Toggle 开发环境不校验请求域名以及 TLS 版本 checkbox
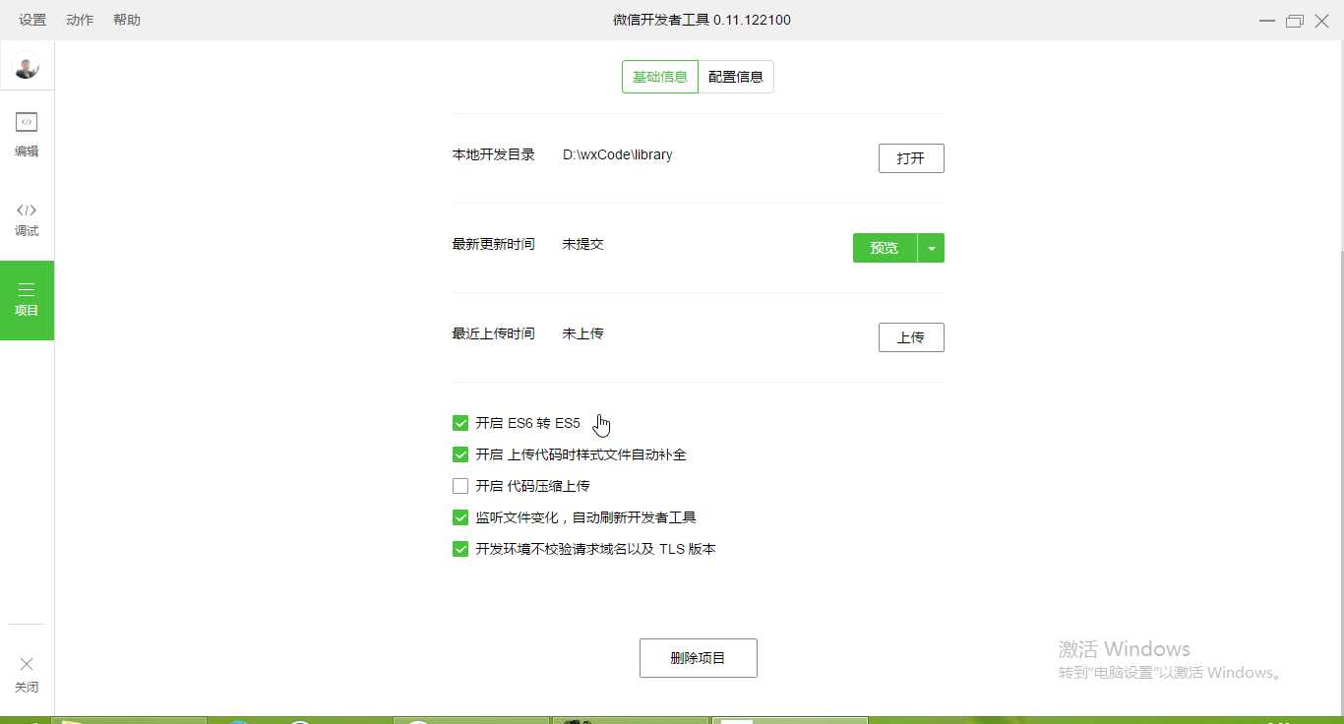Screen dimensions: 1344x724 [x=460, y=549]
